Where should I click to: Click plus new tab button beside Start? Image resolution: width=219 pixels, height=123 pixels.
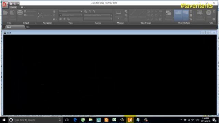coord(28,27)
